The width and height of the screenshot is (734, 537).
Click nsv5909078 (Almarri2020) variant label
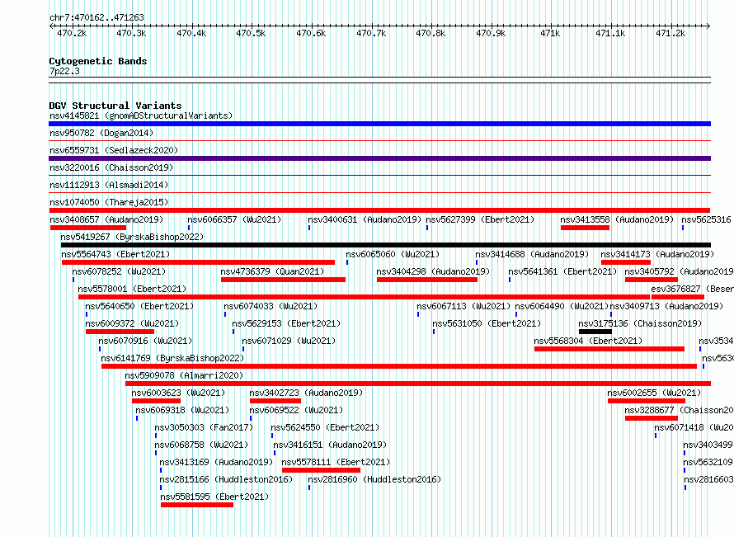pos(185,375)
